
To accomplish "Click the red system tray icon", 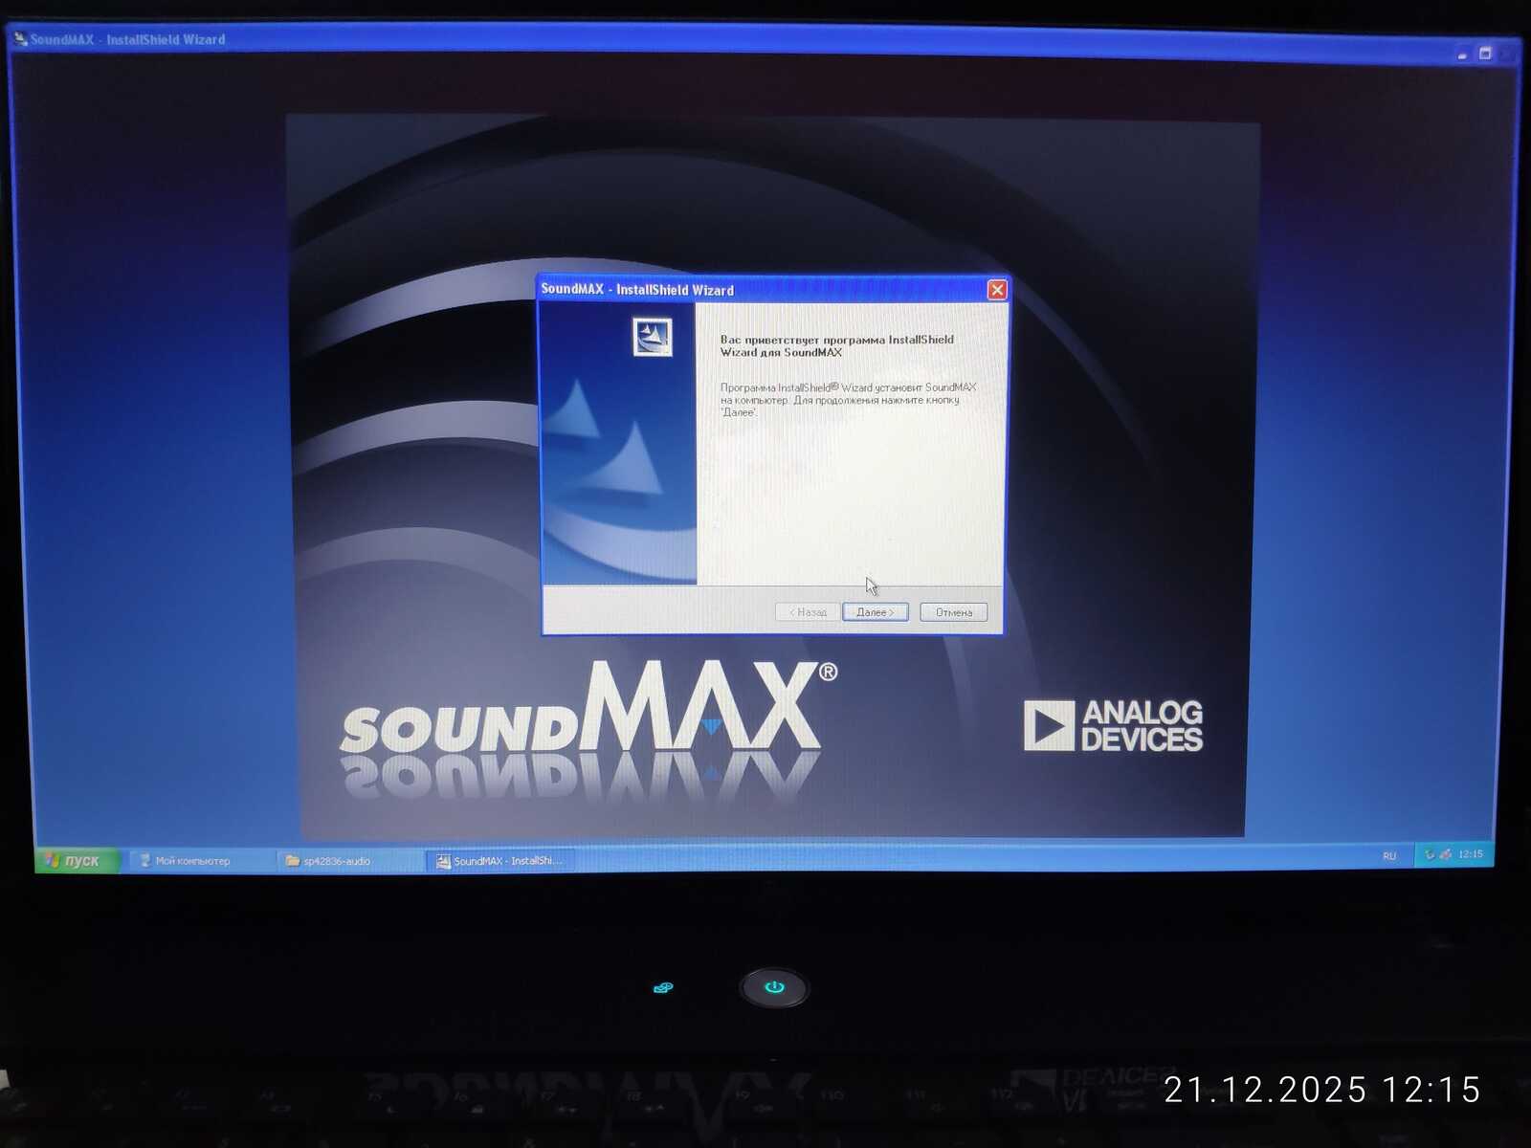I will coord(1445,854).
